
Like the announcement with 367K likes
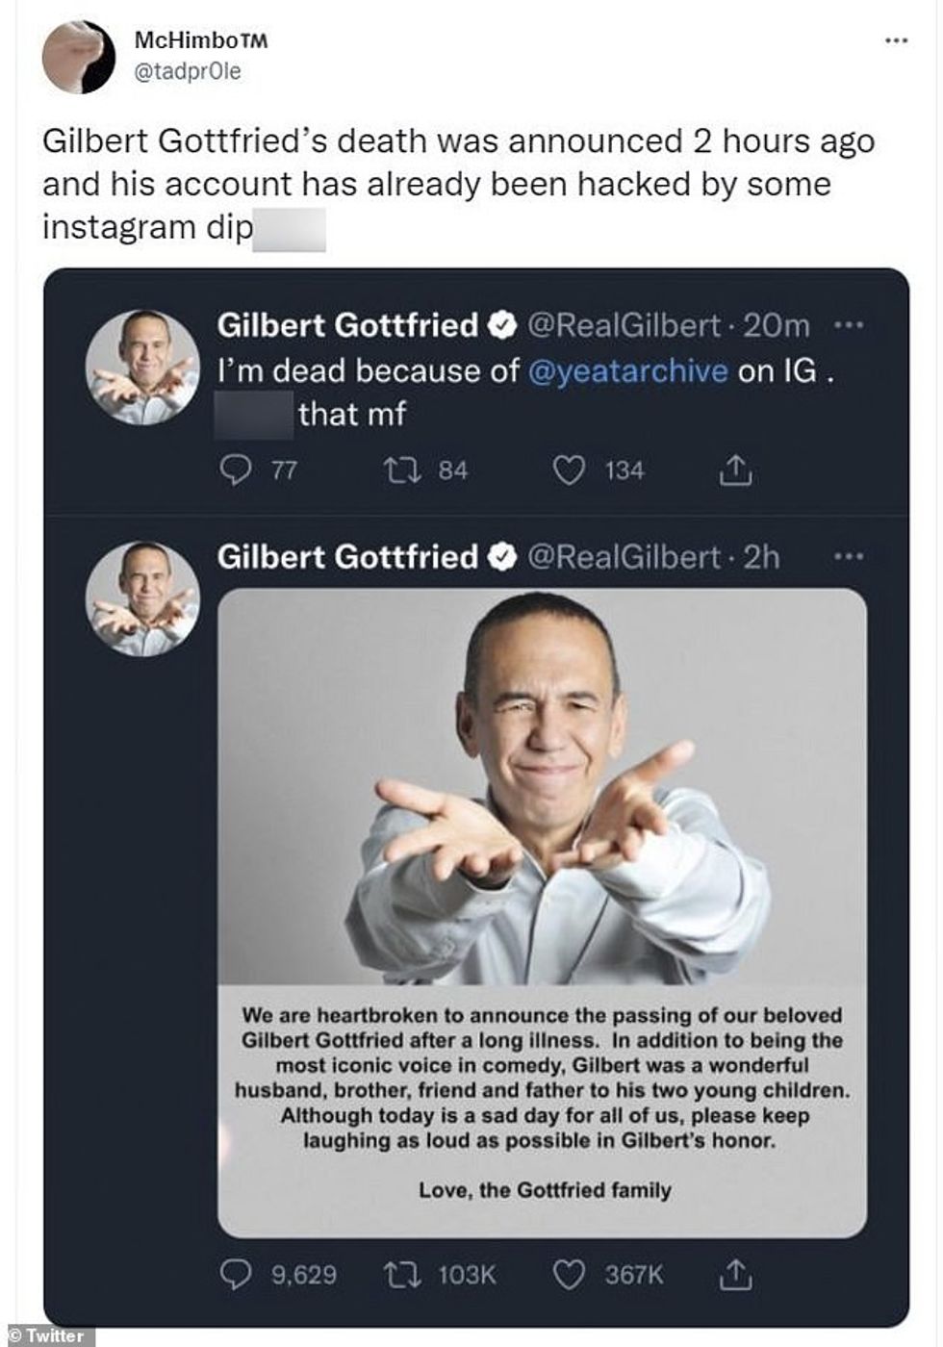(x=569, y=1275)
